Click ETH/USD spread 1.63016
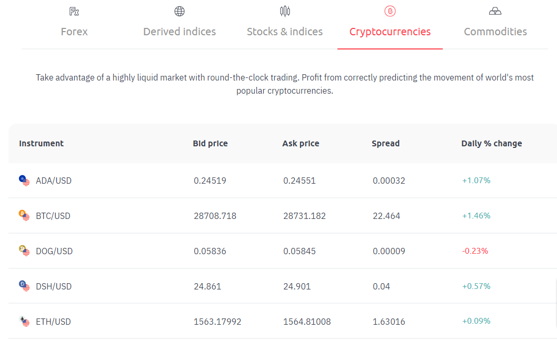The width and height of the screenshot is (557, 340). tap(389, 322)
